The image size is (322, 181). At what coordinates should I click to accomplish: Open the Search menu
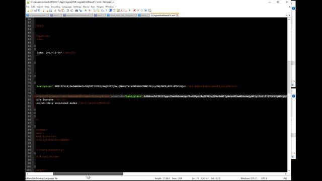point(40,7)
